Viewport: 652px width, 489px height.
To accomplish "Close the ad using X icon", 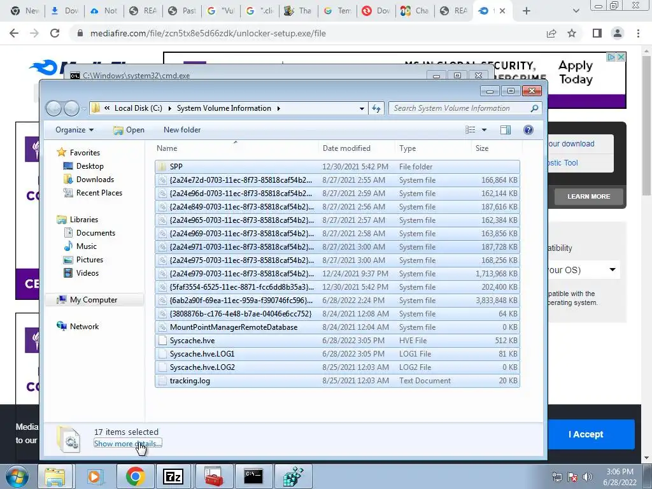I will [621, 57].
